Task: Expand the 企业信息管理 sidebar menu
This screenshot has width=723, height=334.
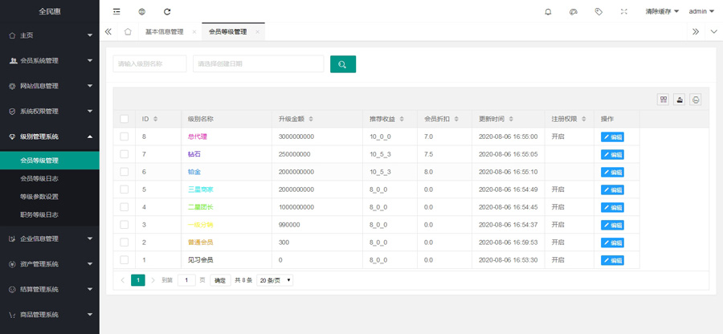Action: tap(50, 238)
